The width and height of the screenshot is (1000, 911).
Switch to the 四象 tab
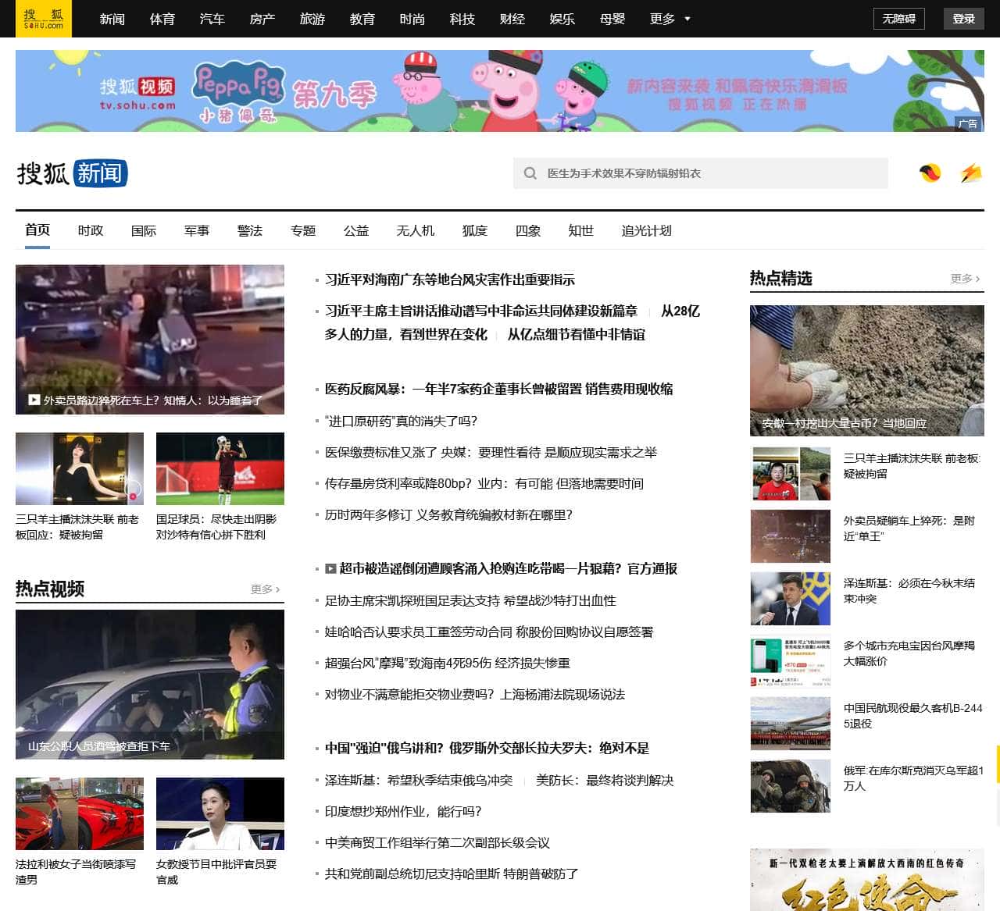pyautogui.click(x=528, y=230)
